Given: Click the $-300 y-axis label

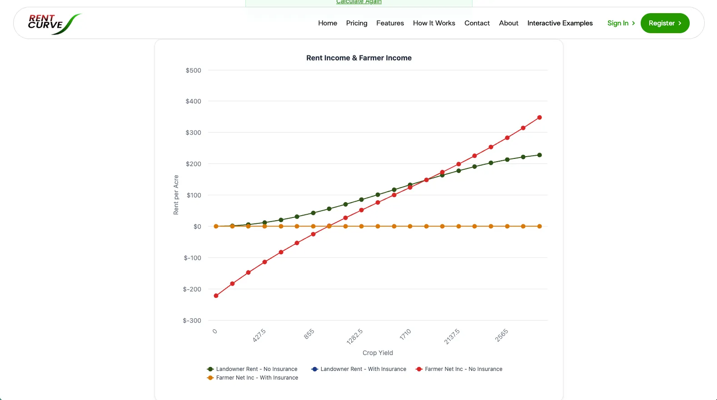Looking at the screenshot, I should (192, 321).
